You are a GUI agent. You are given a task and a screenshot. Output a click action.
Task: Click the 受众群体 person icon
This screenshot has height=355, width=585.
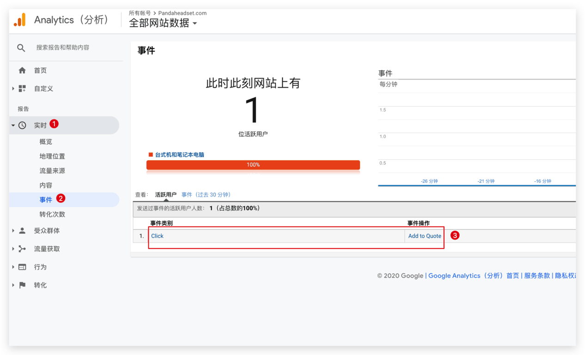(22, 231)
